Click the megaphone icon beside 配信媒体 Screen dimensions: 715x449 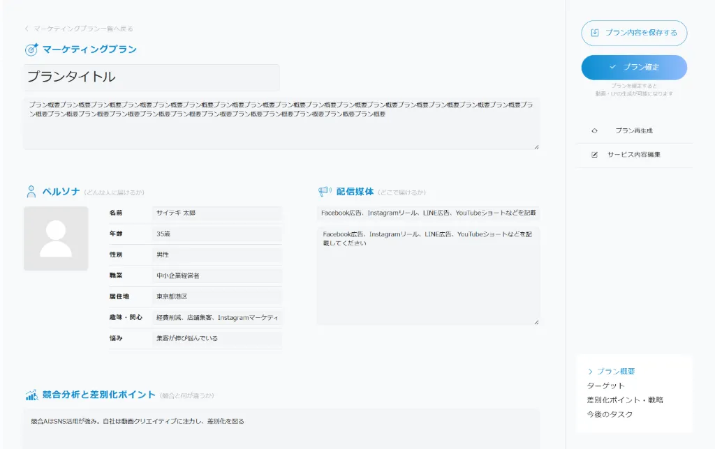[x=325, y=192]
